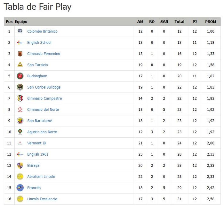Click the AM column header
This screenshot has width=224, height=207.
140,22
